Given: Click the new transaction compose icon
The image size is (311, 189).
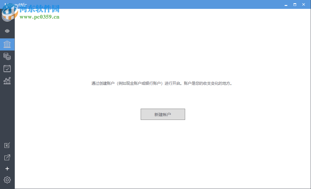Looking at the screenshot, I should [7, 145].
